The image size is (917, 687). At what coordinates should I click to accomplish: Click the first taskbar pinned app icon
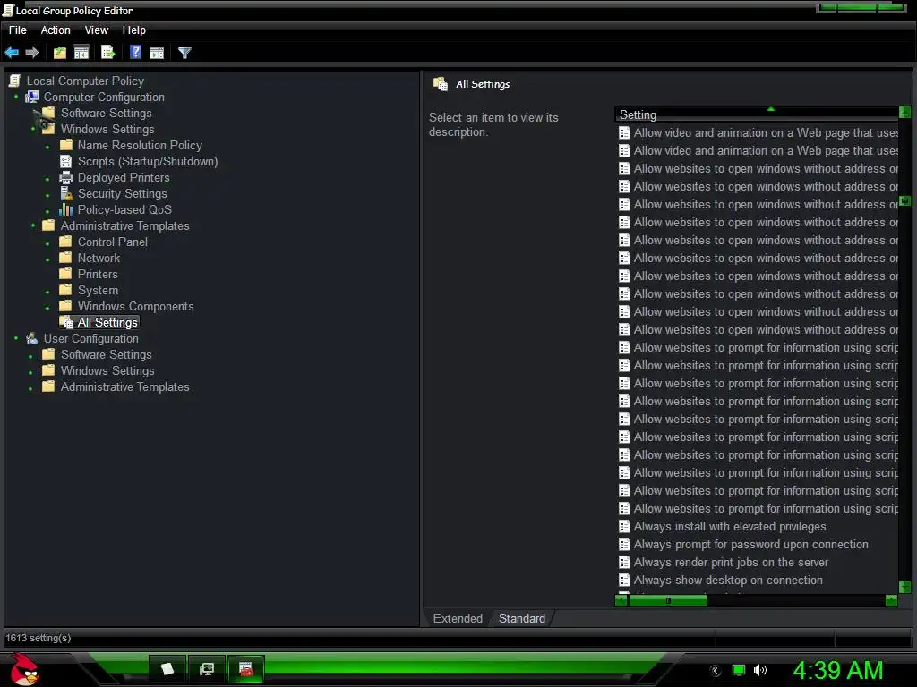(167, 669)
